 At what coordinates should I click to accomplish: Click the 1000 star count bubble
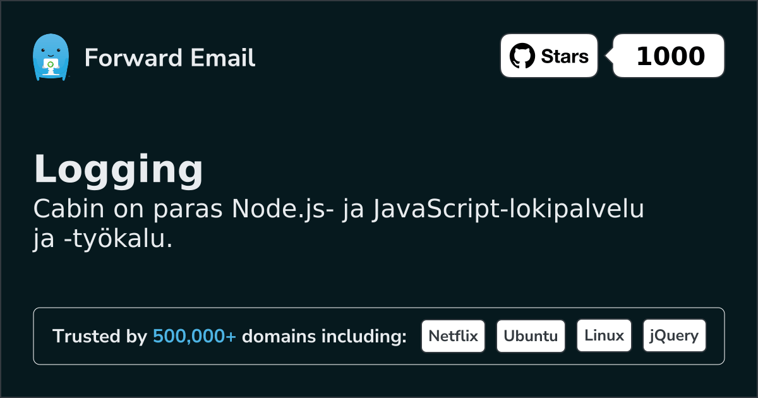point(668,56)
